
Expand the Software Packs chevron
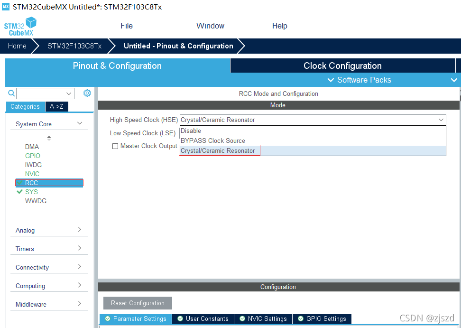pos(331,80)
